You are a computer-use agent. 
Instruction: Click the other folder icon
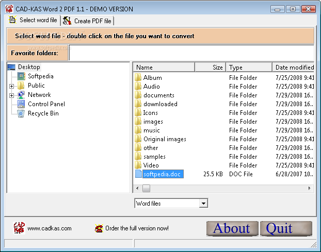coord(138,148)
